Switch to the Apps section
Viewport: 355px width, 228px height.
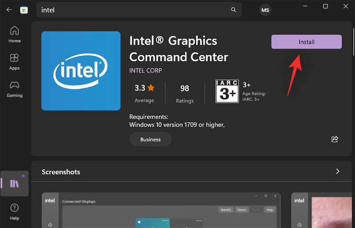14,62
